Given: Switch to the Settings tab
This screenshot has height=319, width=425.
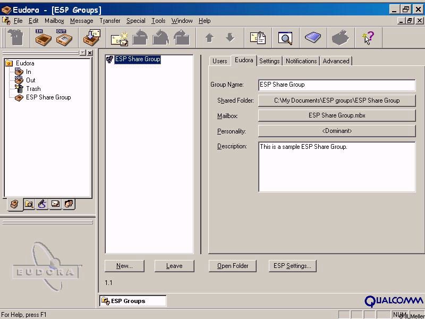Looking at the screenshot, I should pos(269,61).
